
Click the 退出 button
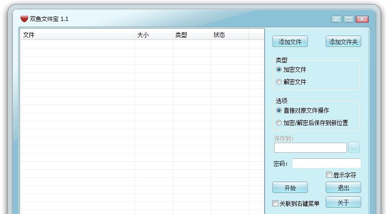pos(343,188)
